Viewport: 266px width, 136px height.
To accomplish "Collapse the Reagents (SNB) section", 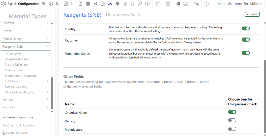I will click(x=47, y=47).
